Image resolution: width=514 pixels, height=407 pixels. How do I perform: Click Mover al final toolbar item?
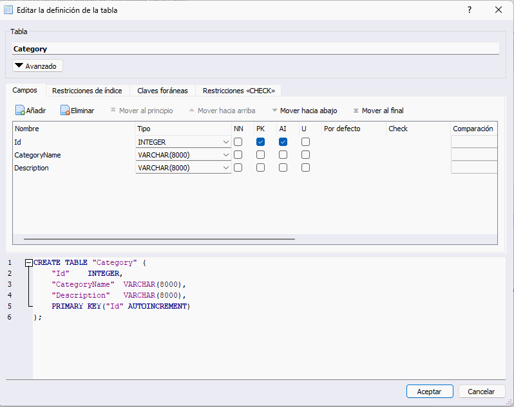click(378, 111)
